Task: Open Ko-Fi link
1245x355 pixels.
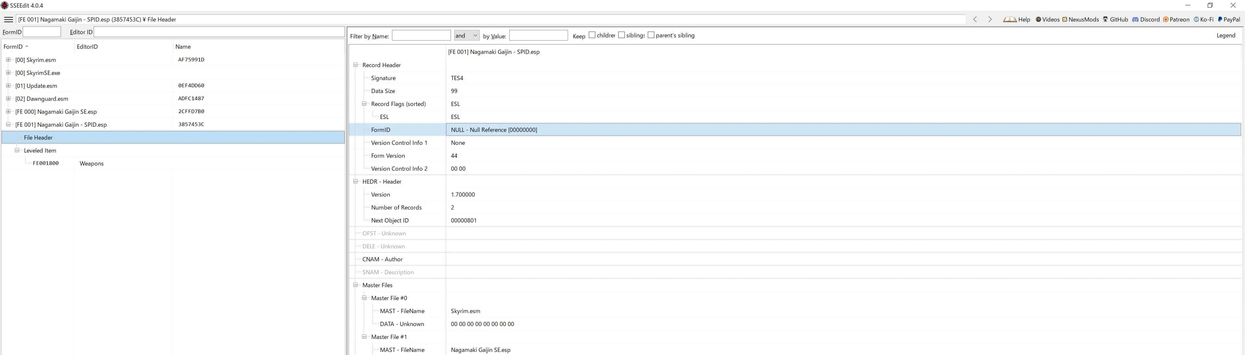Action: coord(1203,19)
